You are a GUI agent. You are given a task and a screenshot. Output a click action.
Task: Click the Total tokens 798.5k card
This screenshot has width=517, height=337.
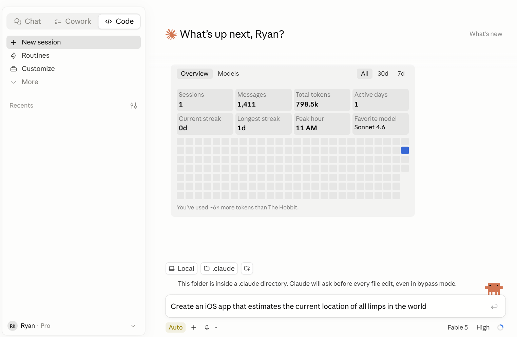point(322,100)
